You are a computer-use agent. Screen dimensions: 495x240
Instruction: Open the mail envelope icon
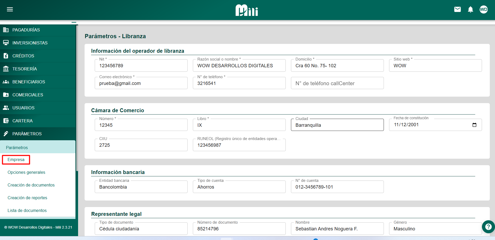(457, 10)
